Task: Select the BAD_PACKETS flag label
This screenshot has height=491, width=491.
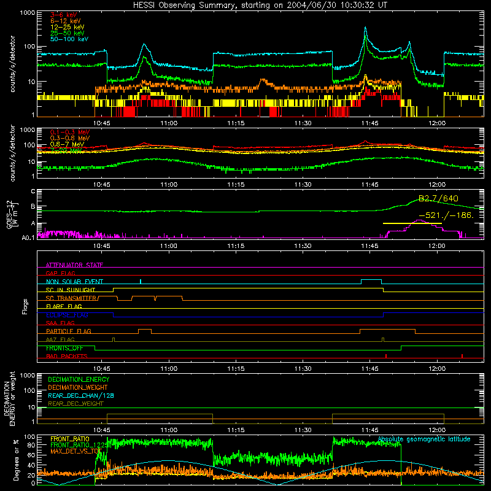Action: [x=67, y=356]
